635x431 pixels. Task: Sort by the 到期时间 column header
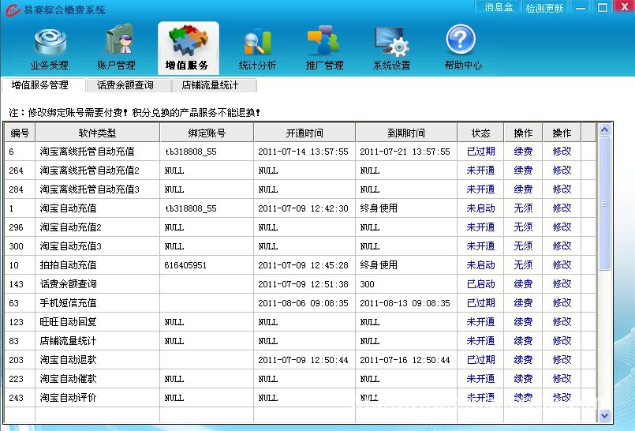tap(406, 133)
